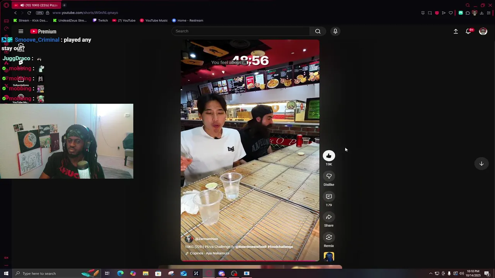Launch Microsoft Edge from the taskbar
The height and width of the screenshot is (278, 495).
point(120,273)
